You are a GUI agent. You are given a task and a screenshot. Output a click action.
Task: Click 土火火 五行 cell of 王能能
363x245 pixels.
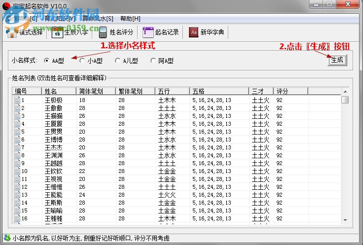pos(167,195)
